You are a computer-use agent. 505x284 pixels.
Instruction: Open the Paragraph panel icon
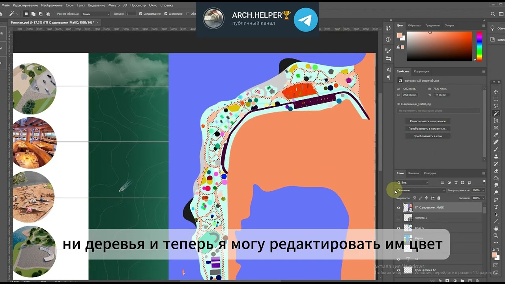pyautogui.click(x=388, y=77)
